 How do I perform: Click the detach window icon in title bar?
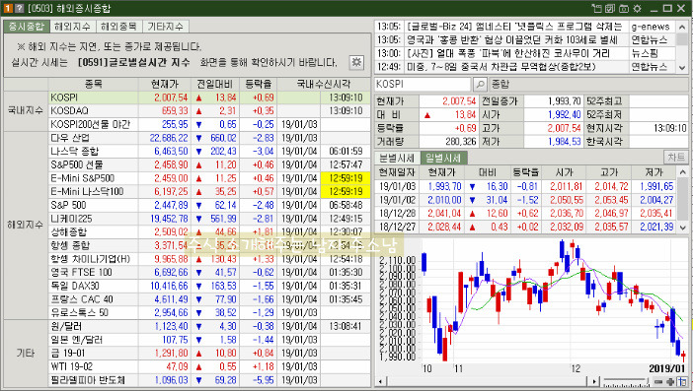tap(596, 9)
